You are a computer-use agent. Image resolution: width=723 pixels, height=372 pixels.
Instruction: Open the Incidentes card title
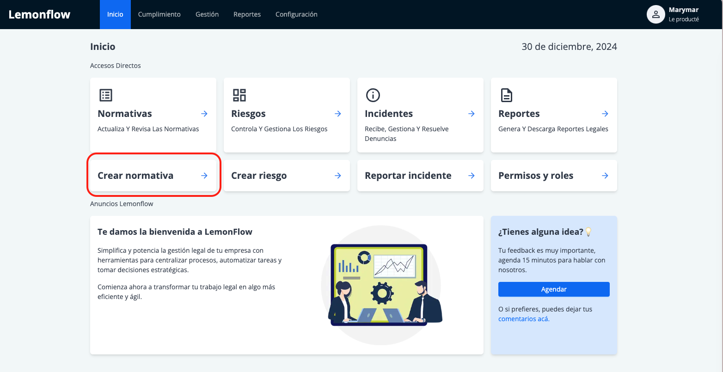[389, 114]
